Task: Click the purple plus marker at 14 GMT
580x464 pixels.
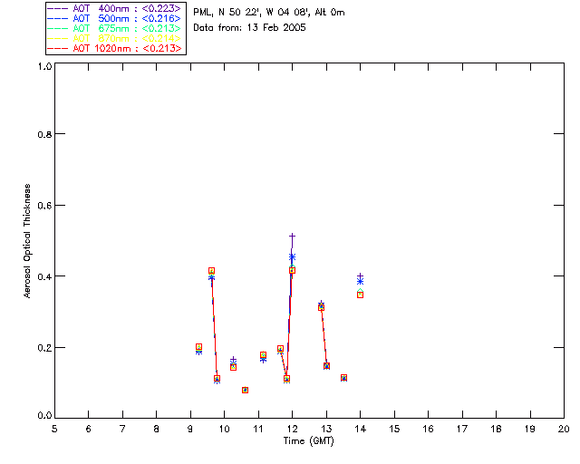Action: point(361,276)
